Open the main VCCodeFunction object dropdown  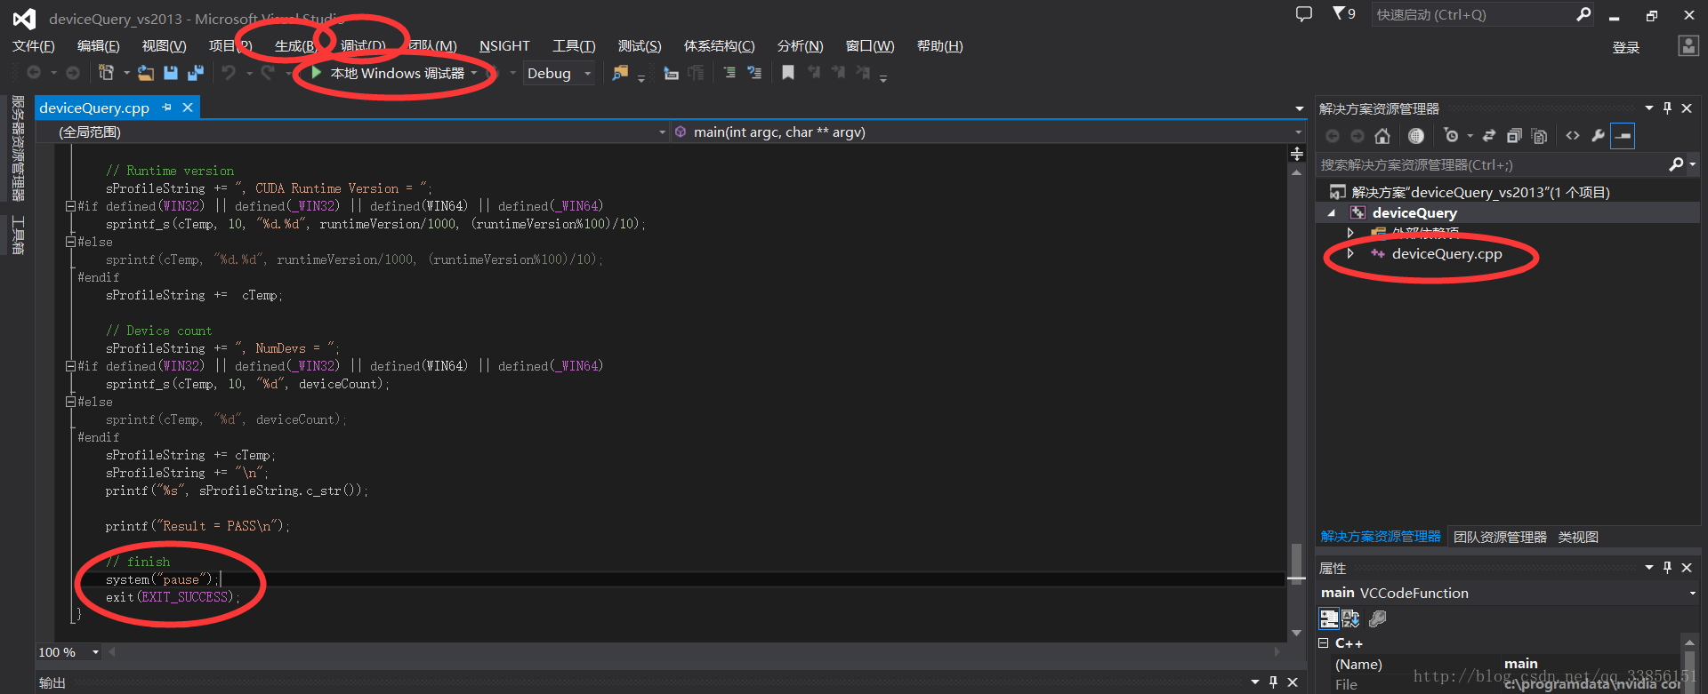1507,593
